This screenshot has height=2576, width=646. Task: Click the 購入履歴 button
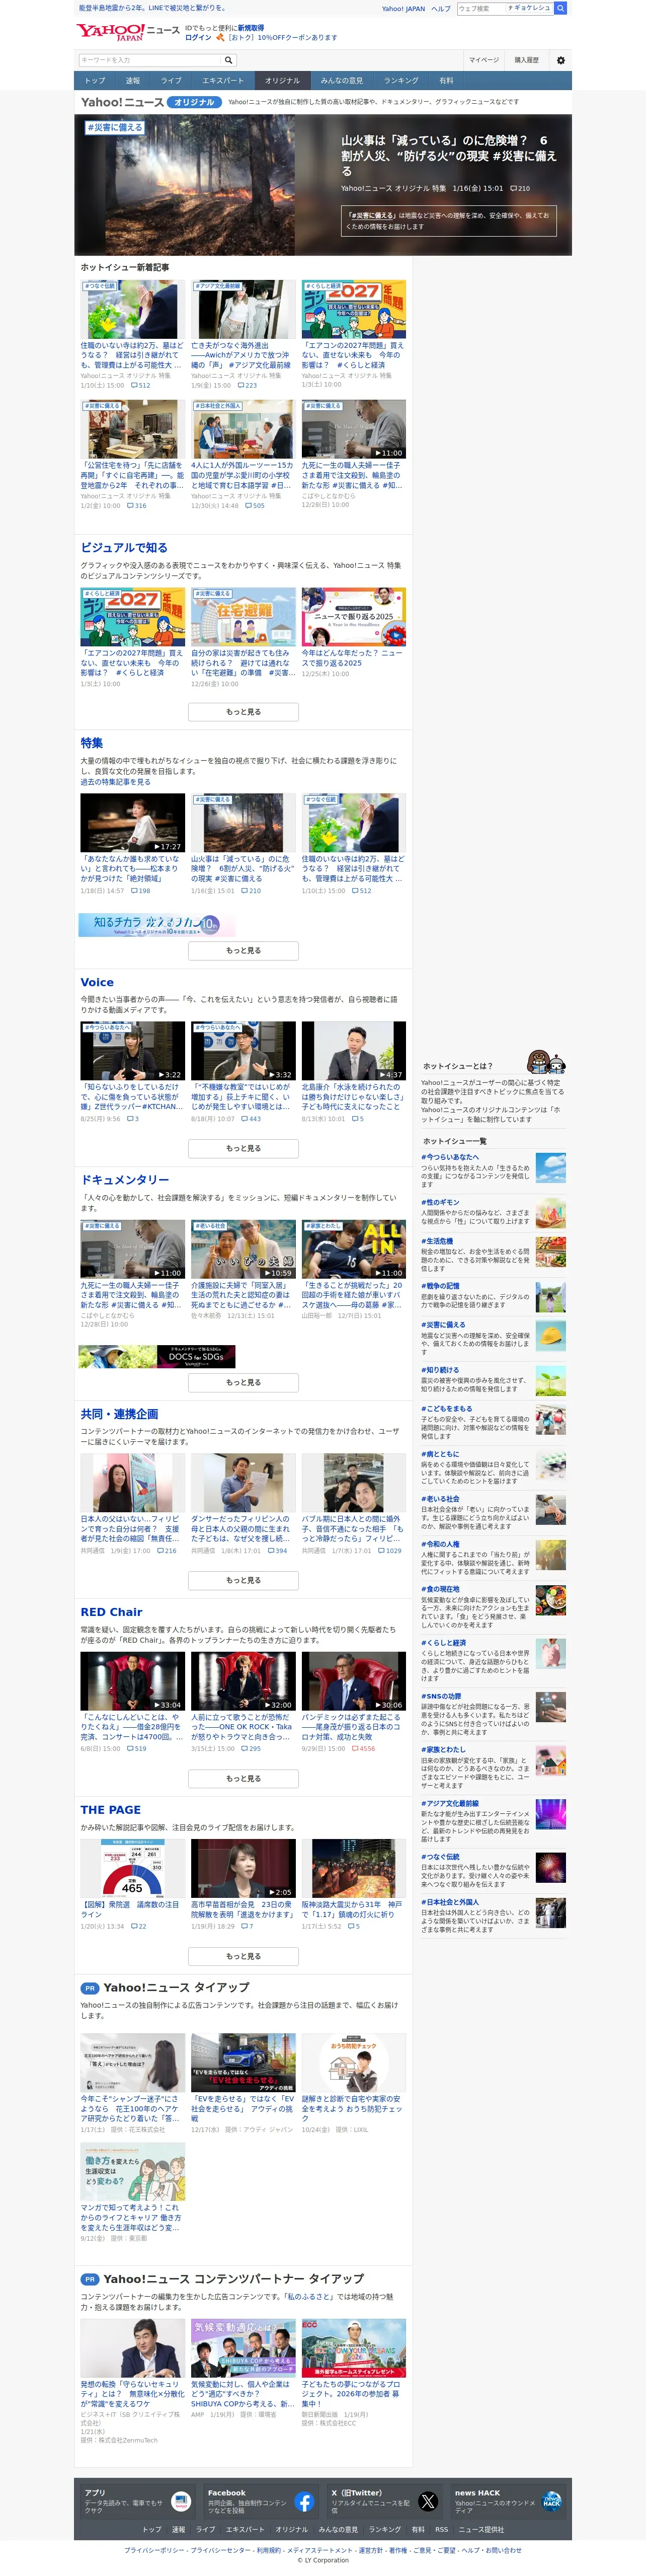pos(526,60)
